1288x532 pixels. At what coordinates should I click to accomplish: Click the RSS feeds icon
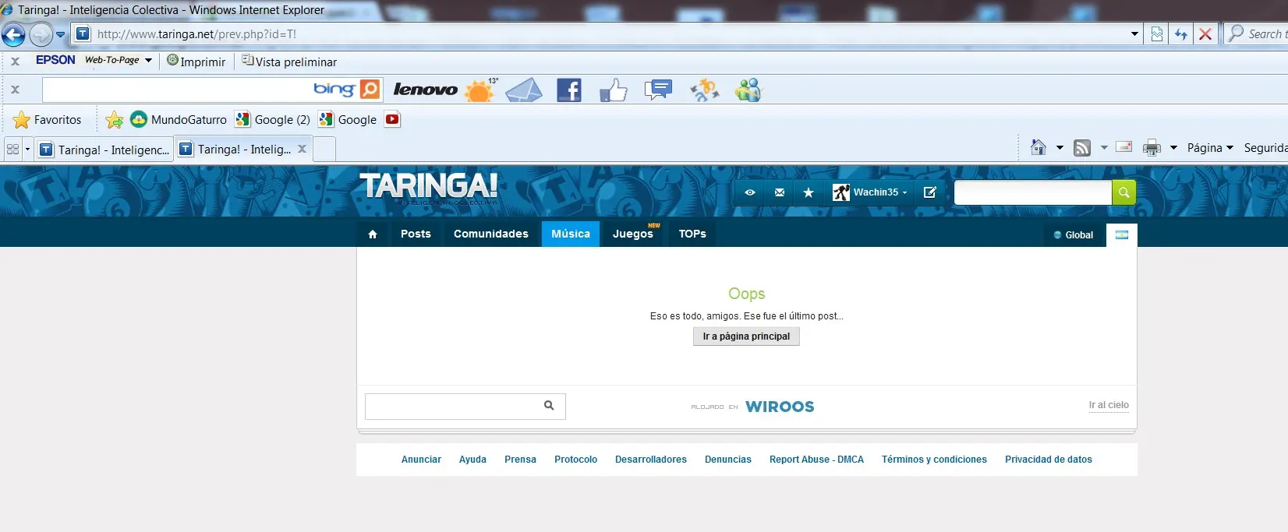pos(1082,147)
